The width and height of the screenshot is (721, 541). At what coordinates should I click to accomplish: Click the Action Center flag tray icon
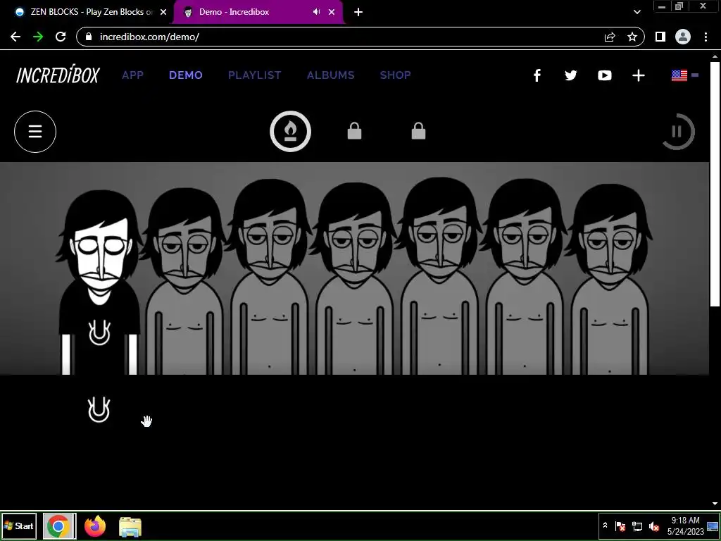point(620,526)
